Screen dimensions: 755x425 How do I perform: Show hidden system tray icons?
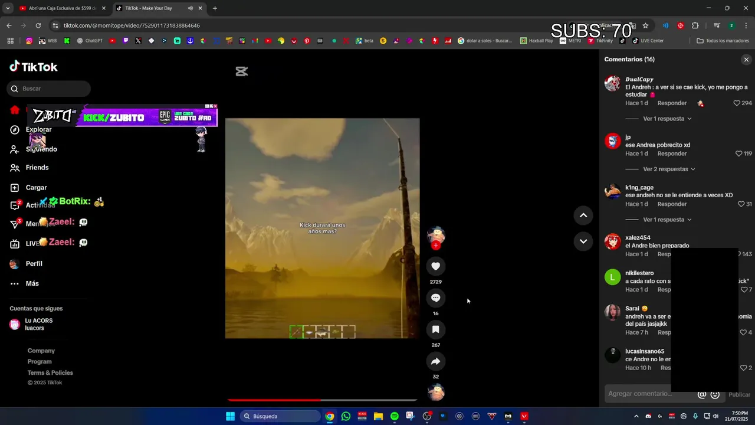636,416
